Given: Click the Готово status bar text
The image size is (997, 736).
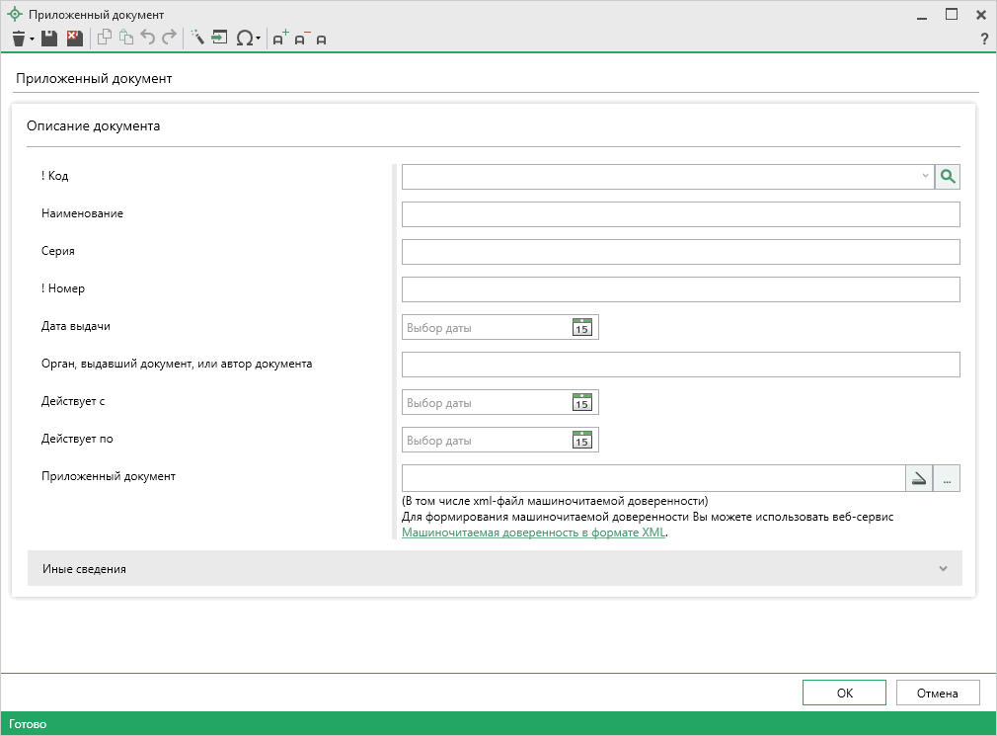Looking at the screenshot, I should [28, 724].
